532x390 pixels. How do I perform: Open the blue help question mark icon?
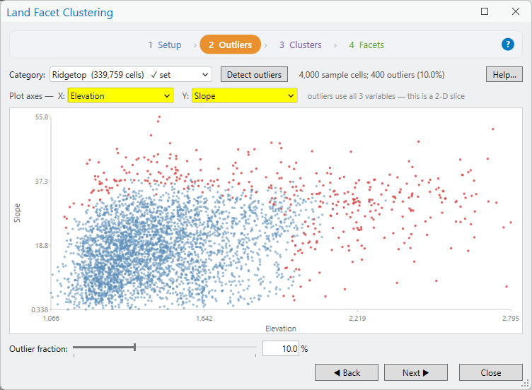pyautogui.click(x=507, y=45)
